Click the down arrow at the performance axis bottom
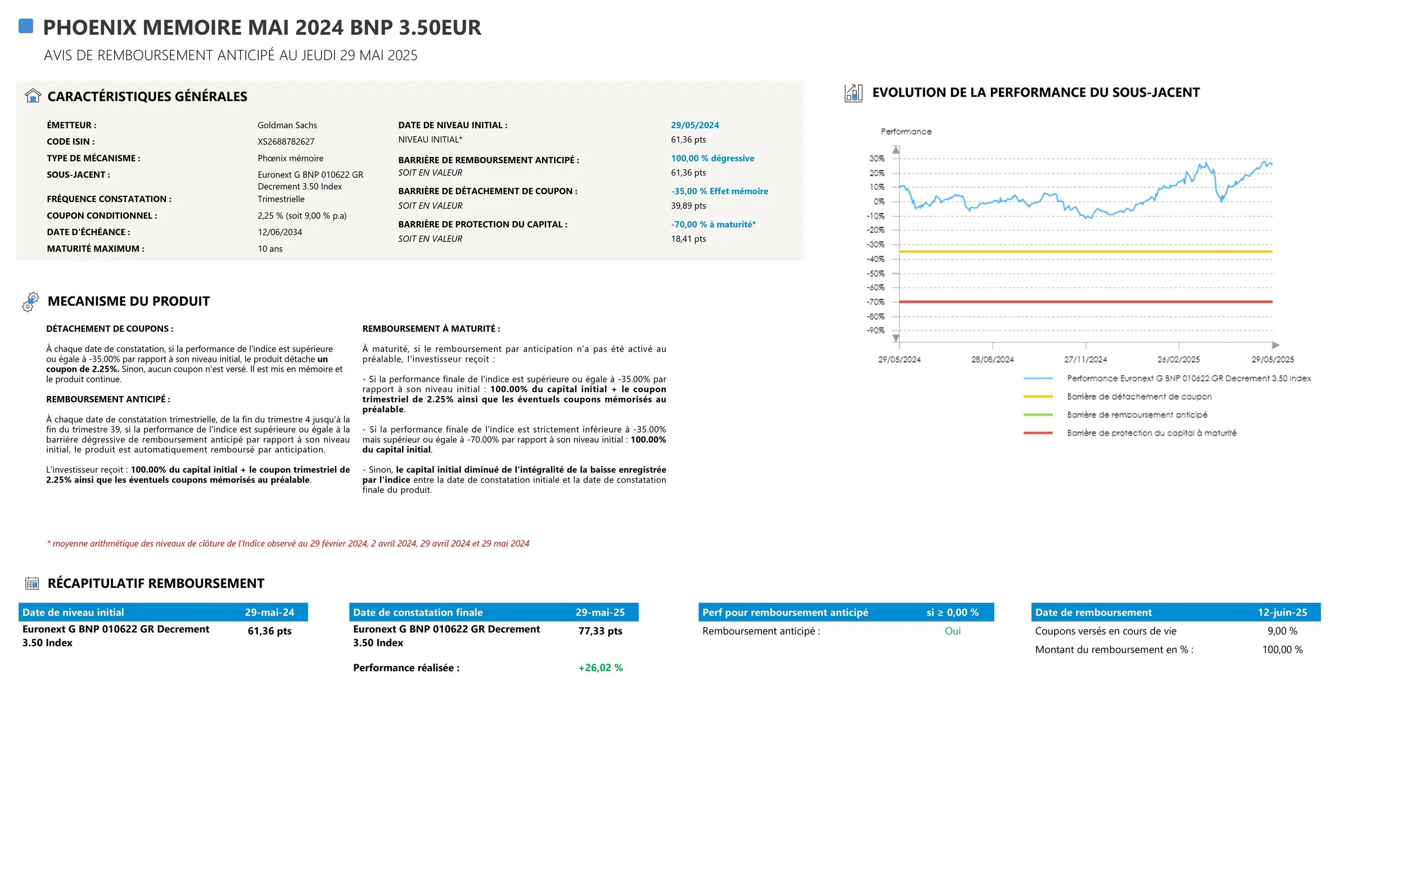This screenshot has height=882, width=1406. coord(896,338)
